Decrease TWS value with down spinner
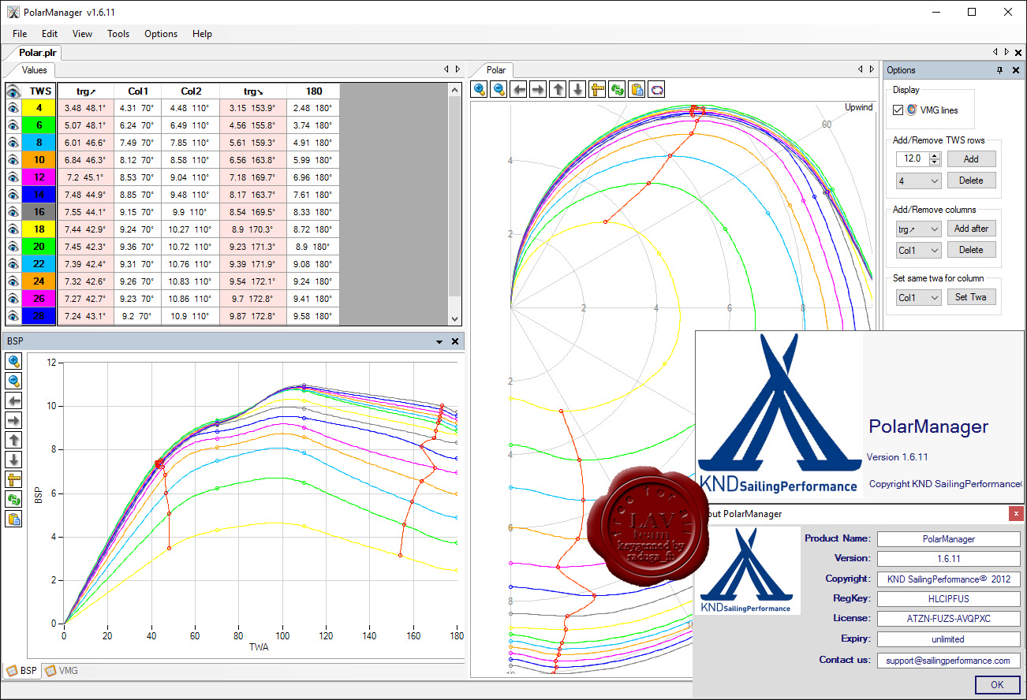Viewport: 1027px width, 700px height. click(x=935, y=162)
